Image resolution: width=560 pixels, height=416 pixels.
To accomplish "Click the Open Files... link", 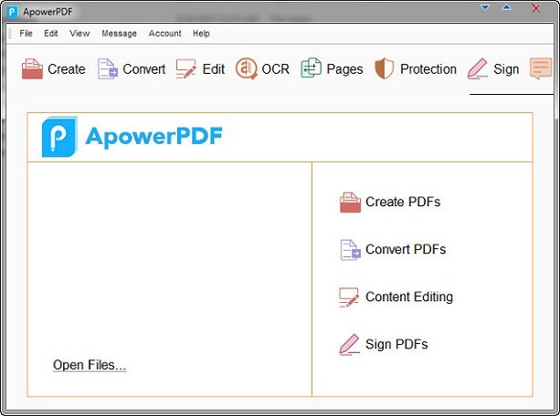I will 90,365.
